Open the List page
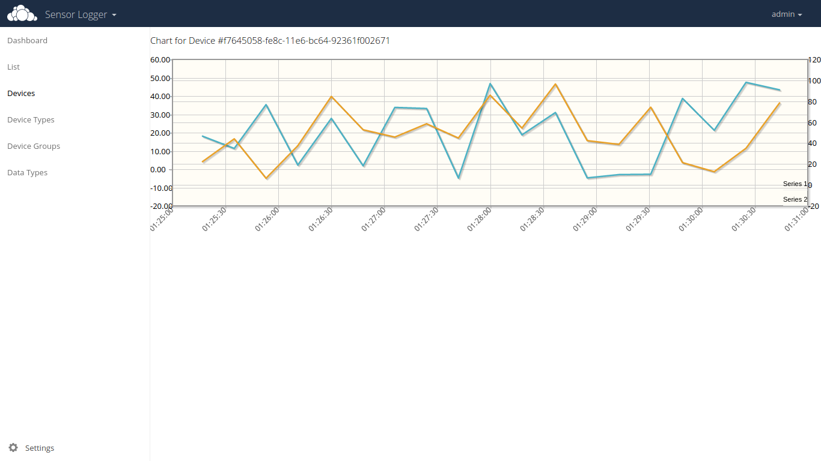Viewport: 821px width, 461px height. click(13, 67)
